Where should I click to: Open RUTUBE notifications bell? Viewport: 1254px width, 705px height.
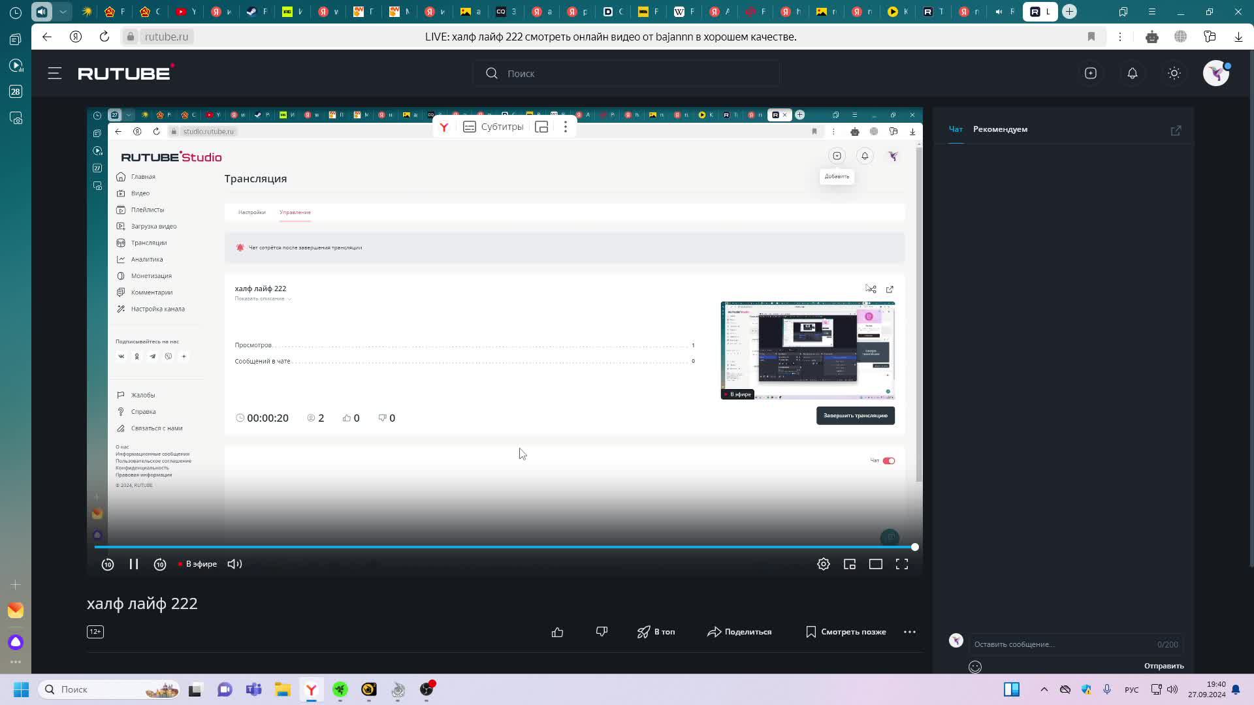pos(1133,73)
